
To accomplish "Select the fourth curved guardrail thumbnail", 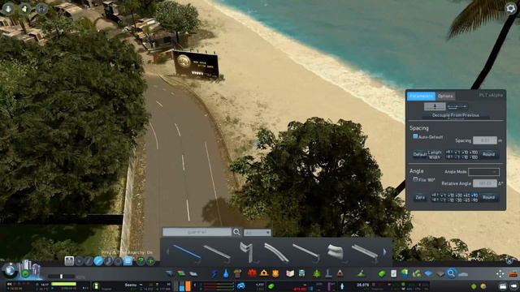I will click(276, 252).
